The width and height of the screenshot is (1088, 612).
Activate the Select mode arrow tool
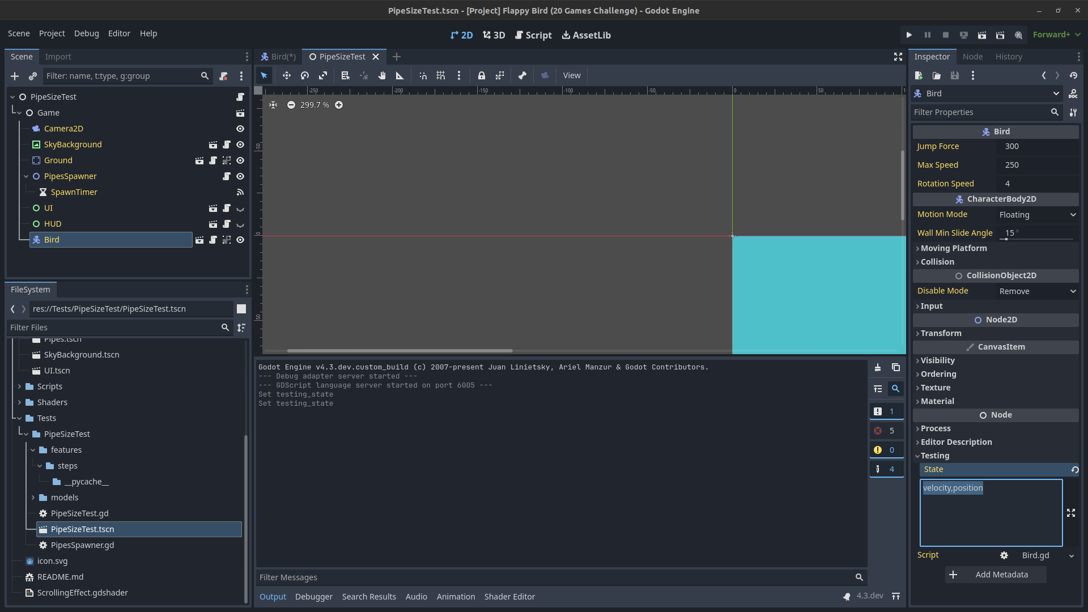pos(264,75)
